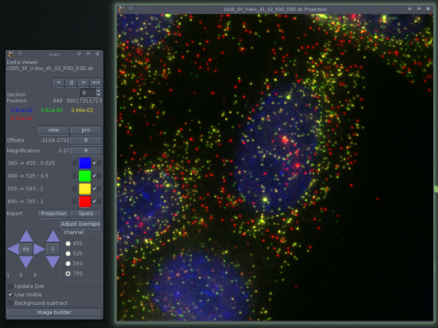Image resolution: width=438 pixels, height=328 pixels.
Task: Click the x/y up arrow
Action: point(26,236)
